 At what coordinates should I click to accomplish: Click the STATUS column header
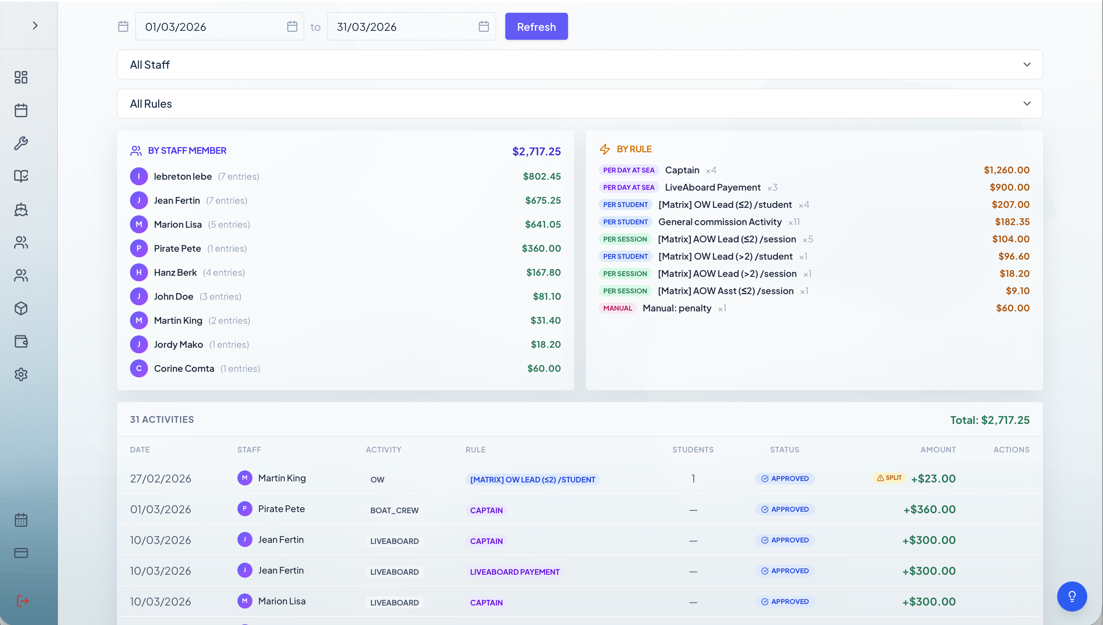(784, 449)
